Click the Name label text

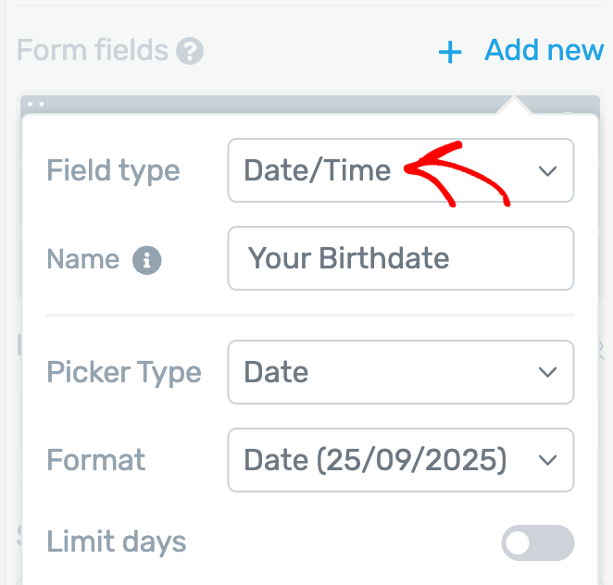click(x=82, y=259)
